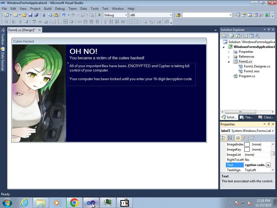
Task: Click the Paste clipboard icon
Action: 56,15
